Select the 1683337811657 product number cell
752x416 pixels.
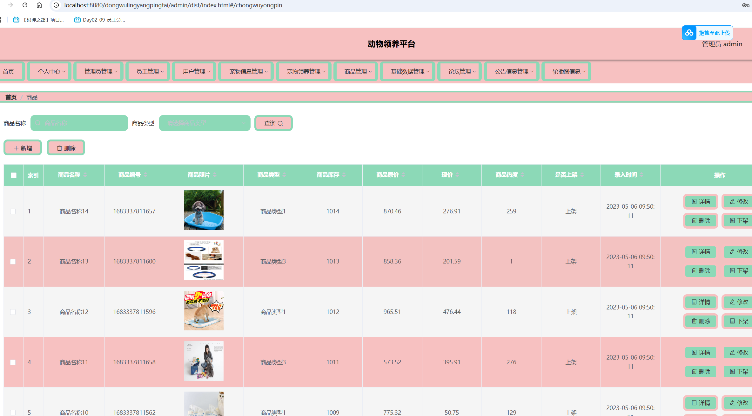(134, 211)
